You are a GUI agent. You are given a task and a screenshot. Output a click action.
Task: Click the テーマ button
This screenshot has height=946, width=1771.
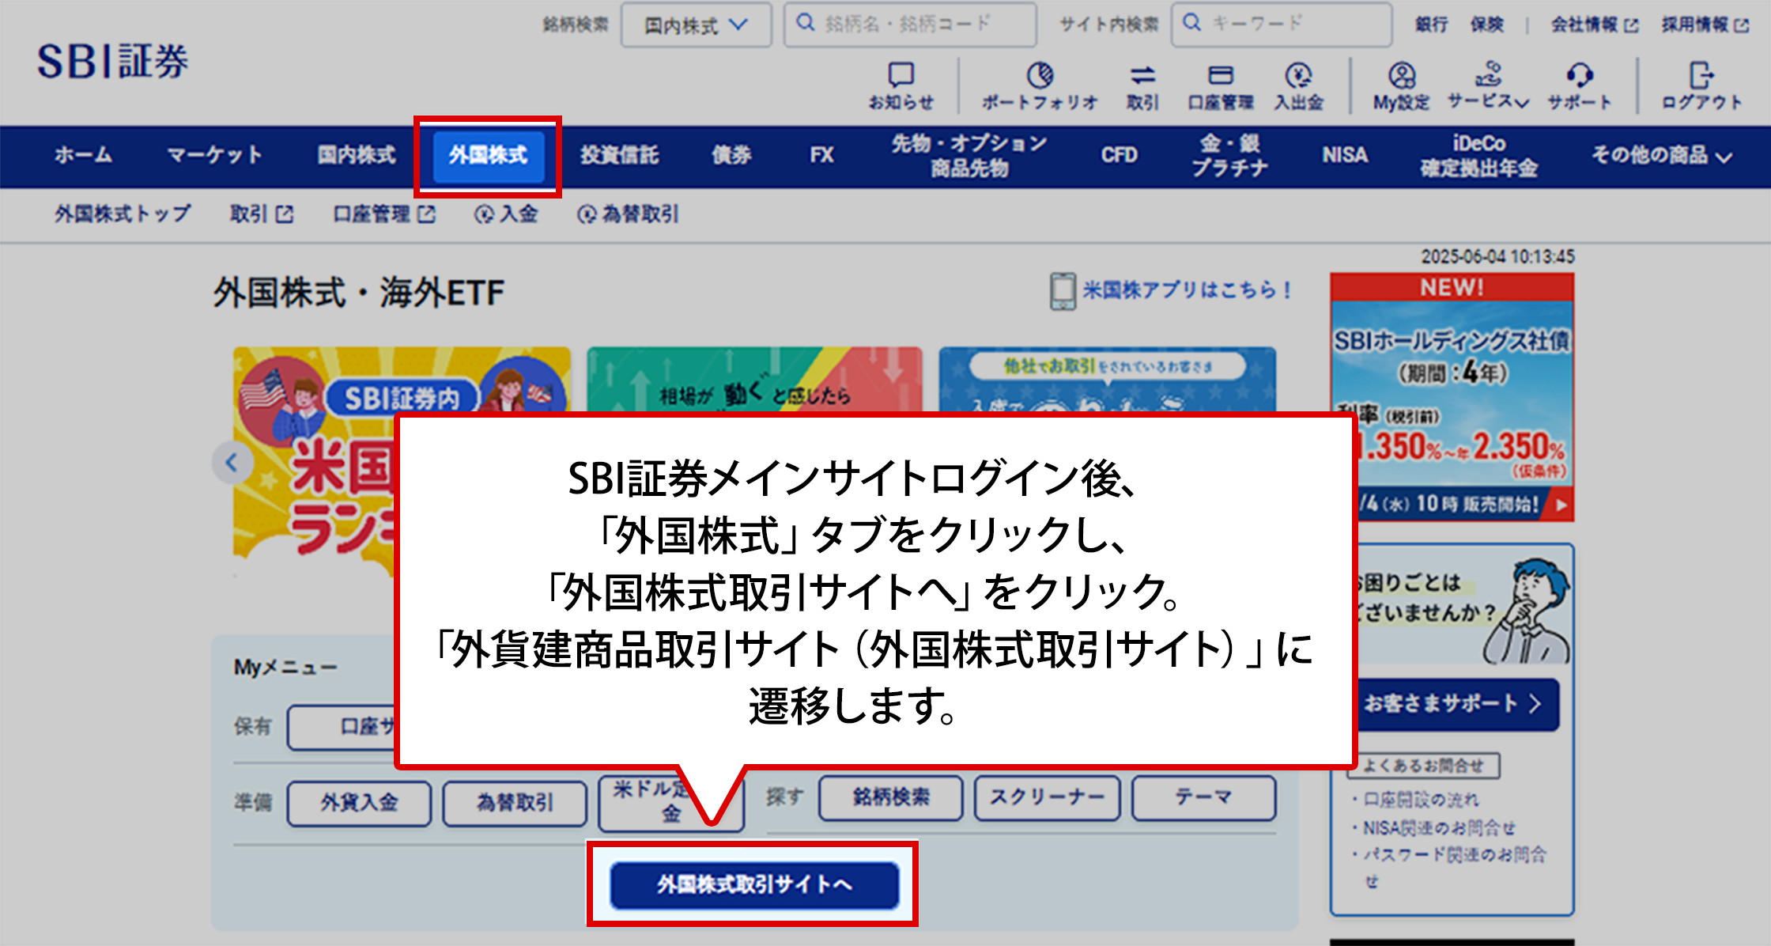click(x=1203, y=797)
